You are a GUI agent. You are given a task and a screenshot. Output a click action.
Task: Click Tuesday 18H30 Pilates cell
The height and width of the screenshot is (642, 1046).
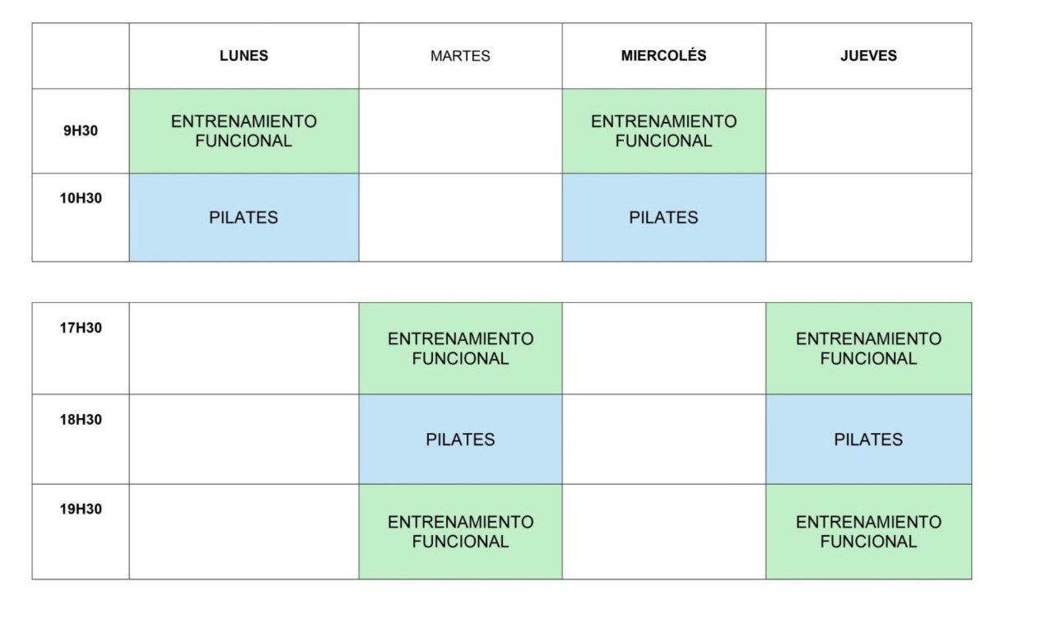coord(460,439)
